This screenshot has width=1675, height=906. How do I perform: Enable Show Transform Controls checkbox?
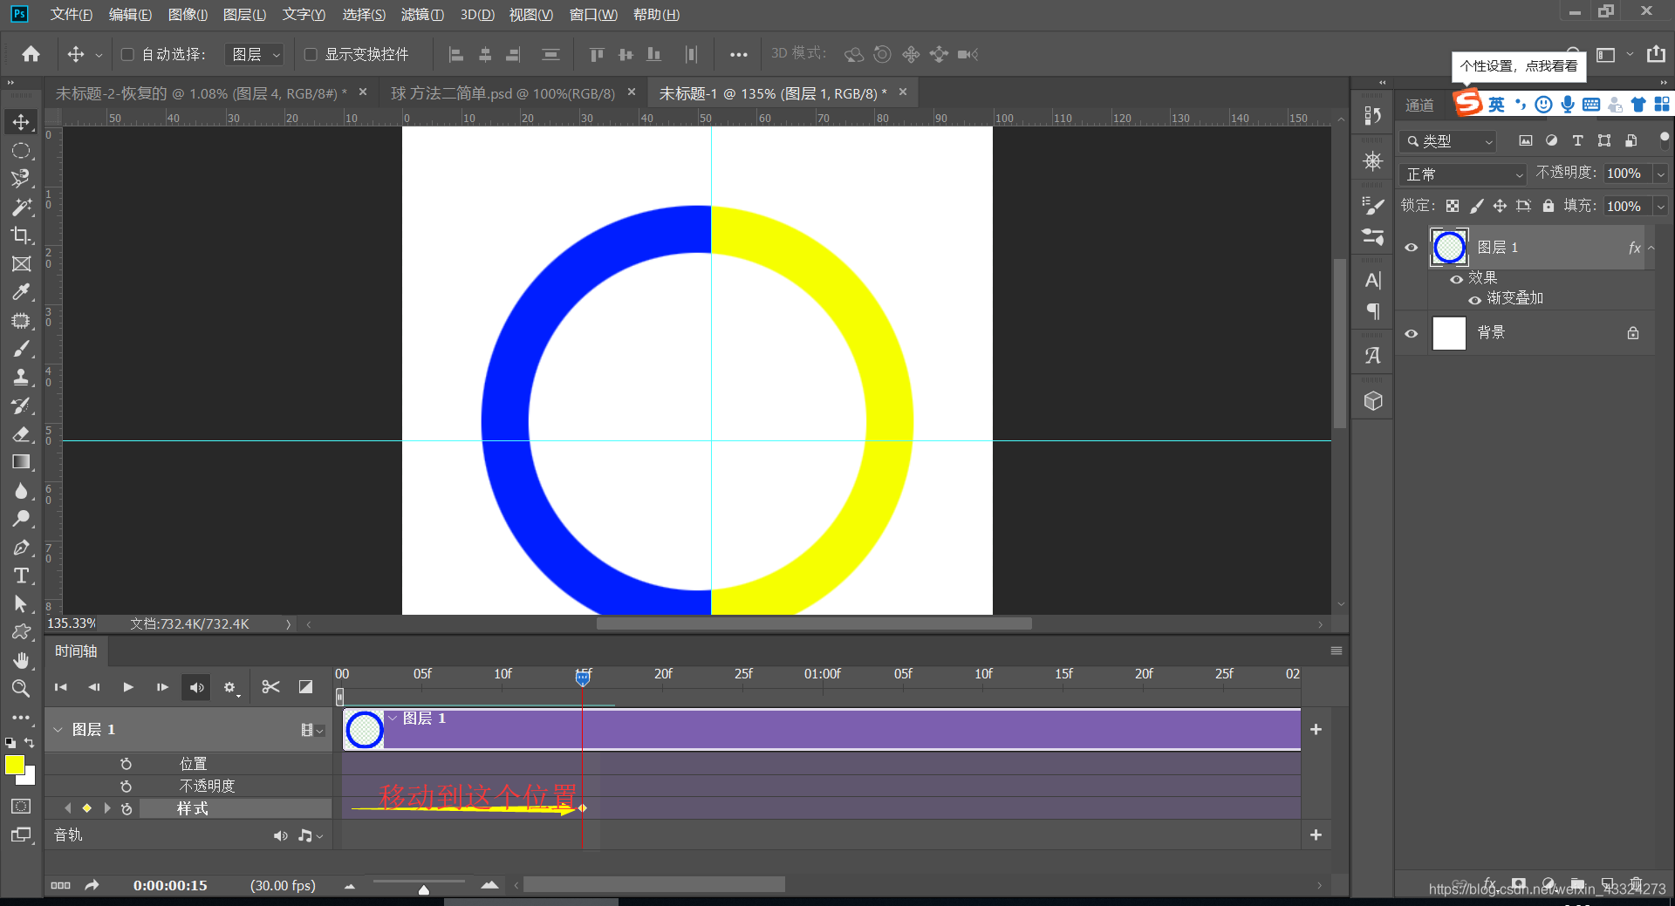coord(310,54)
